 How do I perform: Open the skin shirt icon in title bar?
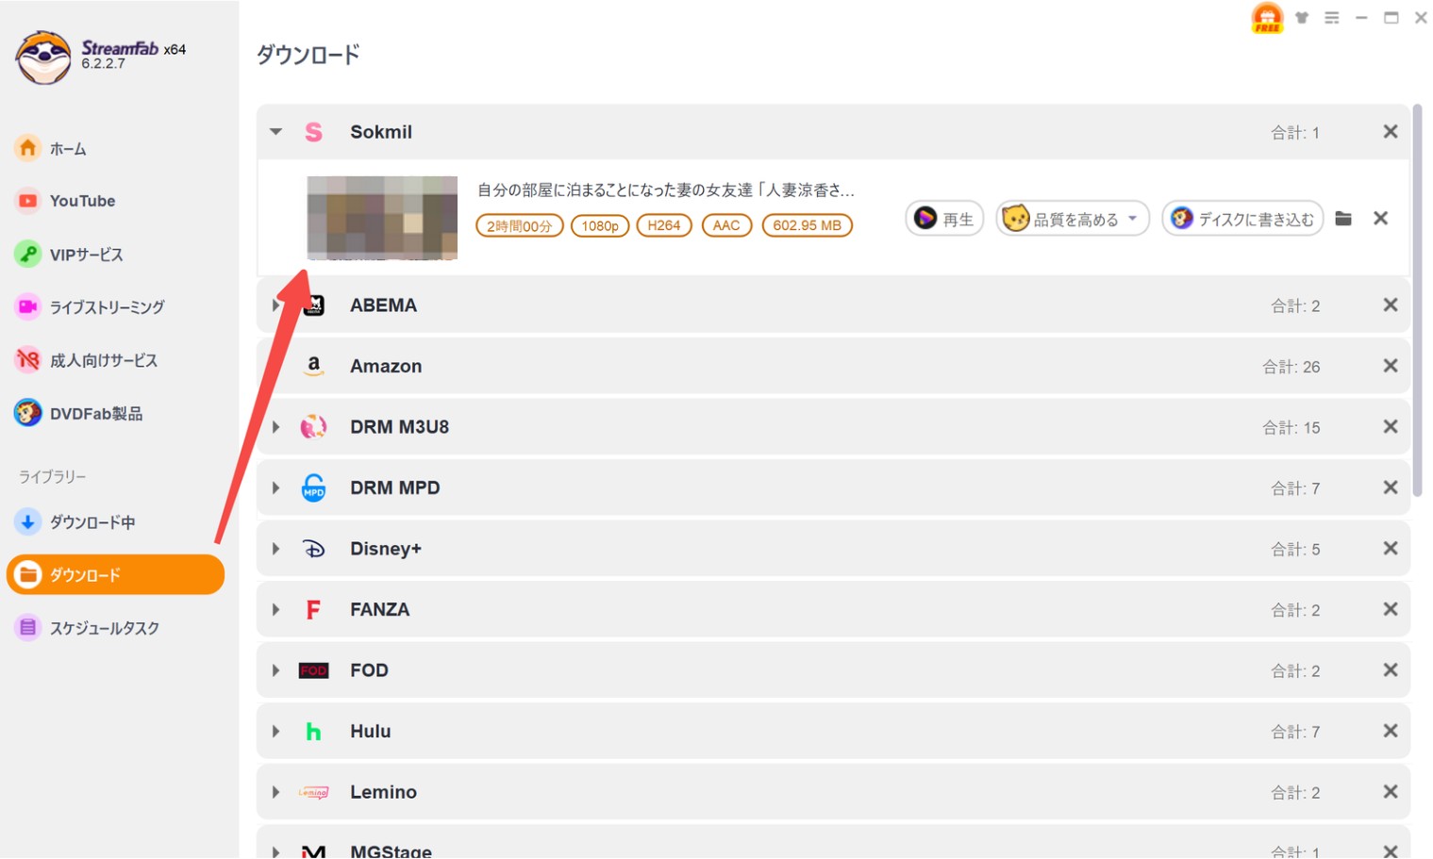pyautogui.click(x=1302, y=18)
